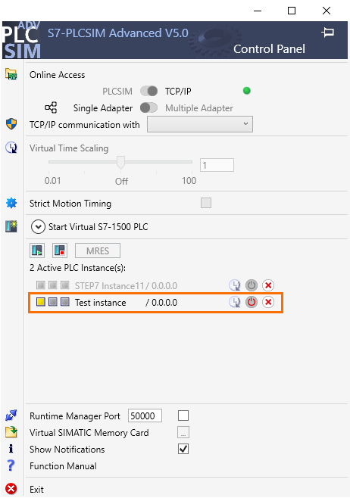Toggle Single Adapter / Multiple Adapter switch
The height and width of the screenshot is (498, 350).
[148, 107]
